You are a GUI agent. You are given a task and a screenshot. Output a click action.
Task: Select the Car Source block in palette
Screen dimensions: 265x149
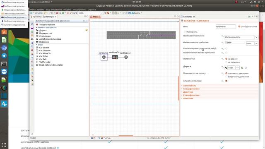44,48
